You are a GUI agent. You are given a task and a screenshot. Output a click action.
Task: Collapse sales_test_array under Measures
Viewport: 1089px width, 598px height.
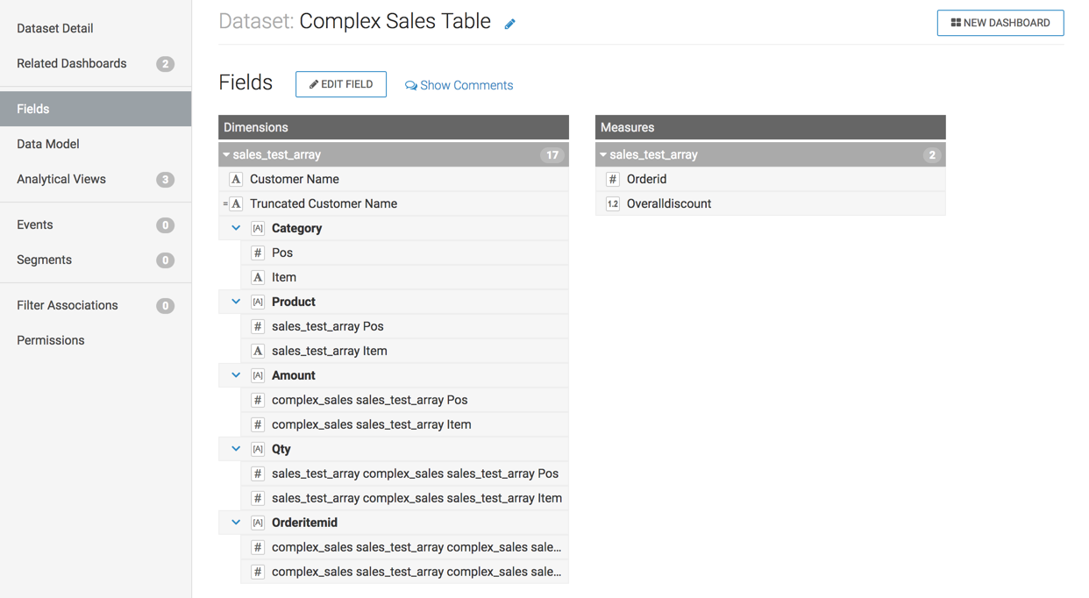click(x=603, y=155)
